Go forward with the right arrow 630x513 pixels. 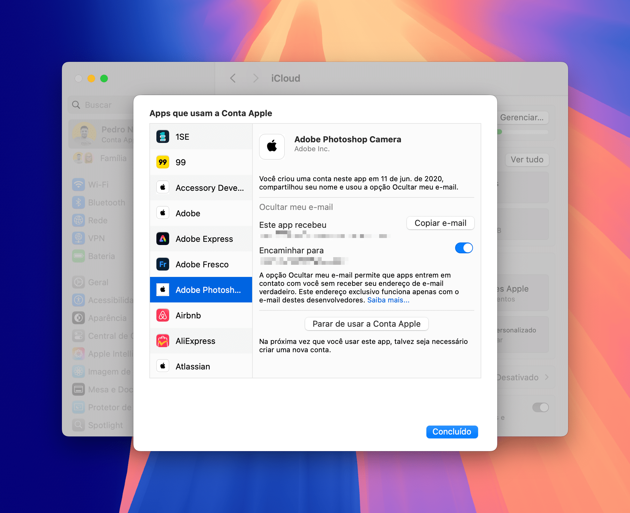click(x=256, y=78)
